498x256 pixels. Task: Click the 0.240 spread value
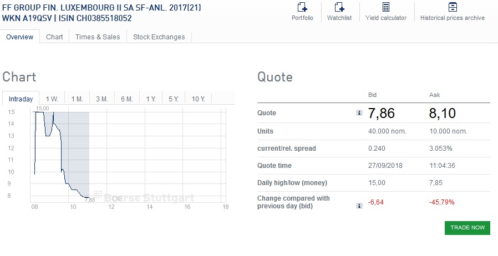pos(377,148)
